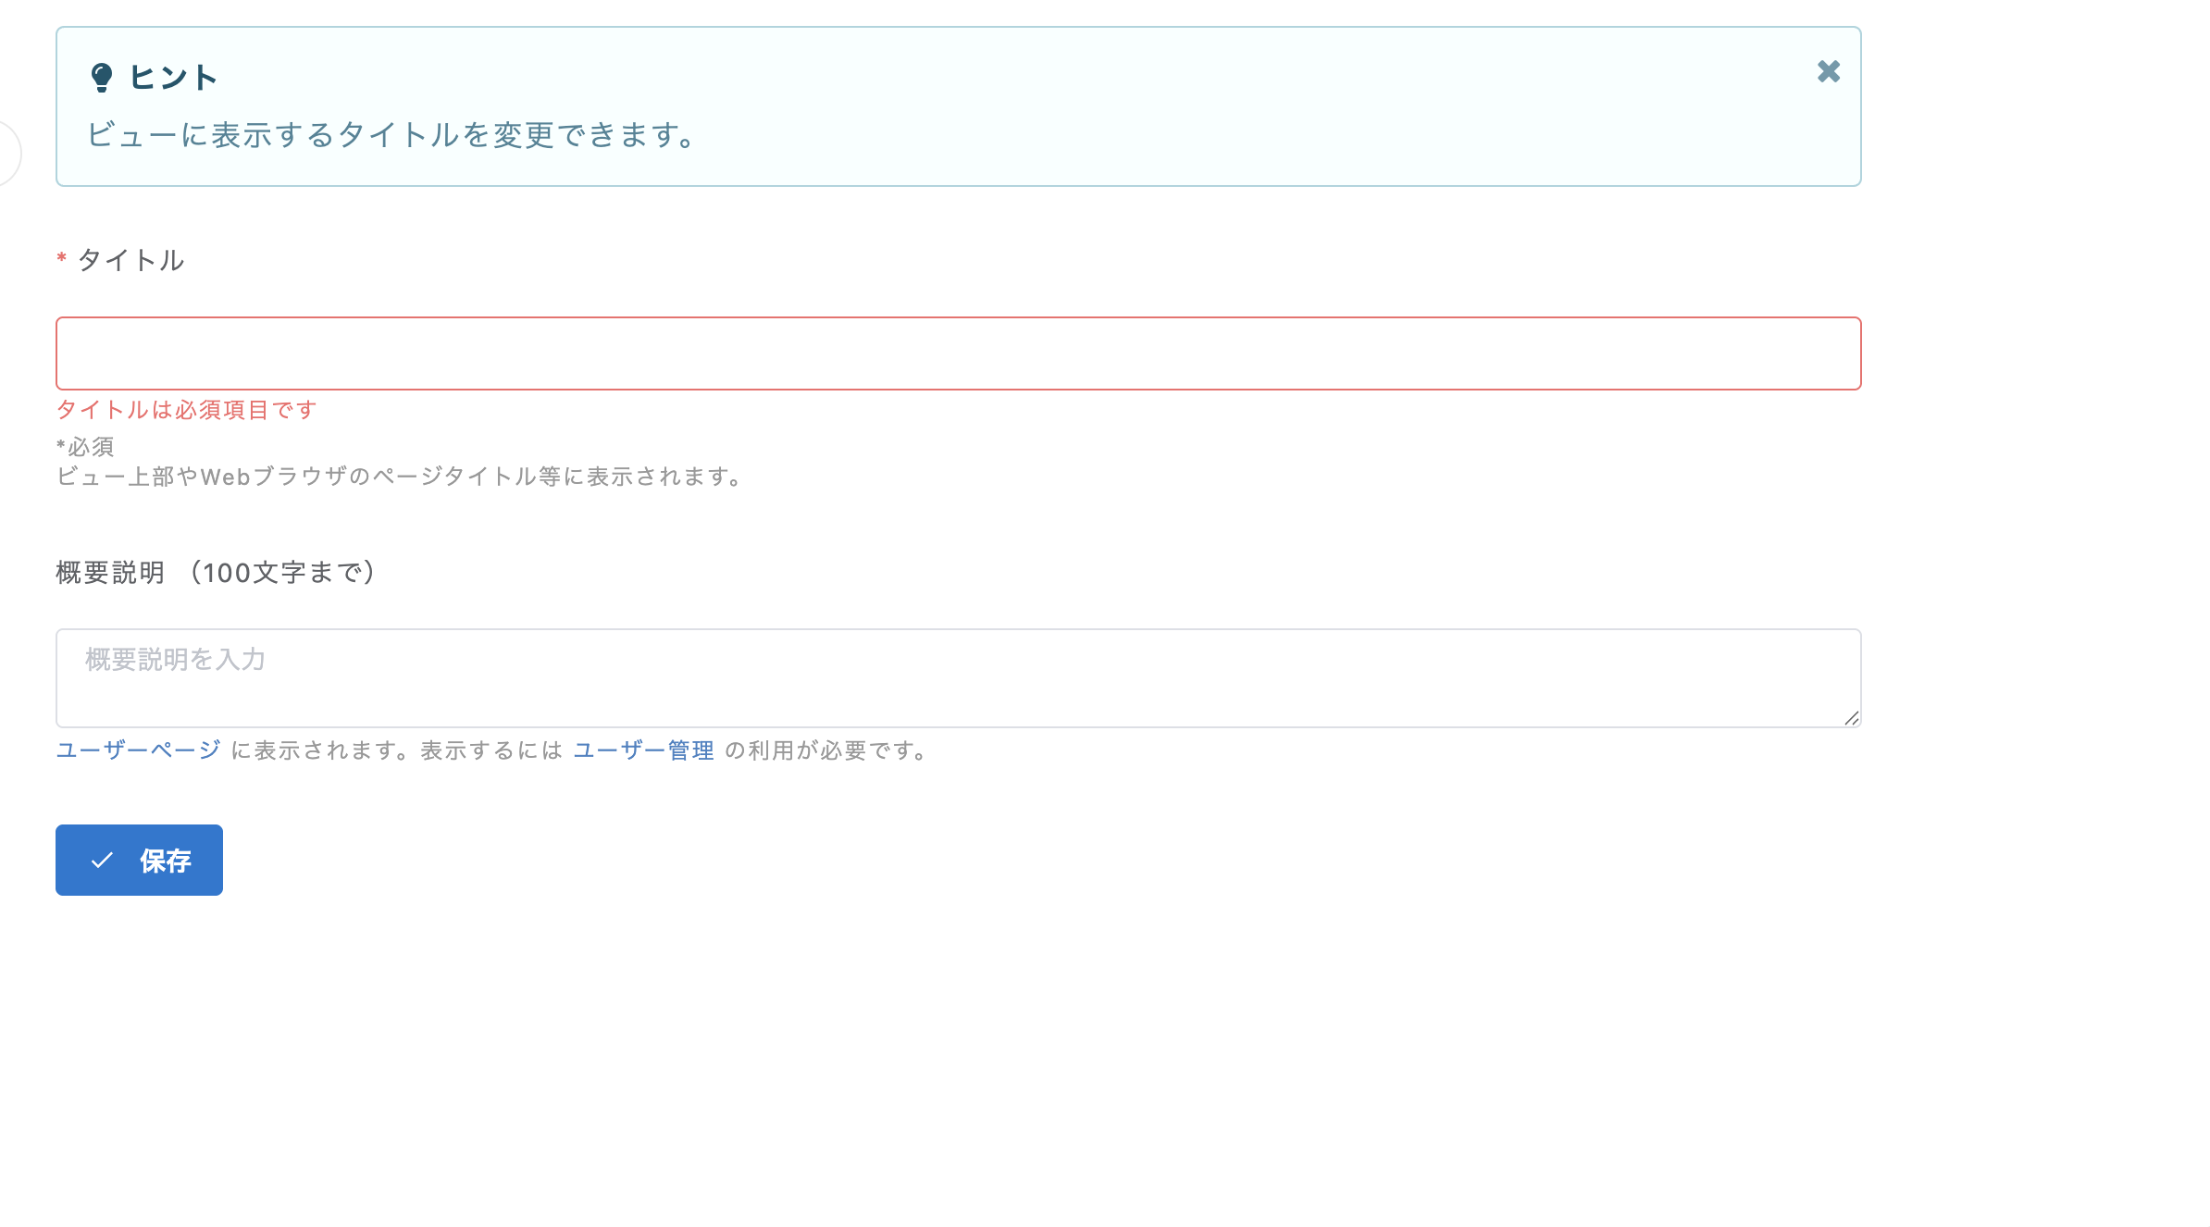Image resolution: width=2210 pixels, height=1227 pixels.
Task: Close the ヒント hint box
Action: click(x=1828, y=71)
